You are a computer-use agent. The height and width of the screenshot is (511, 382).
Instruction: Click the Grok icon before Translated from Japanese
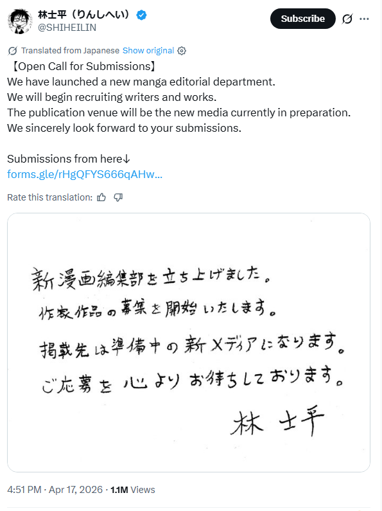12,51
